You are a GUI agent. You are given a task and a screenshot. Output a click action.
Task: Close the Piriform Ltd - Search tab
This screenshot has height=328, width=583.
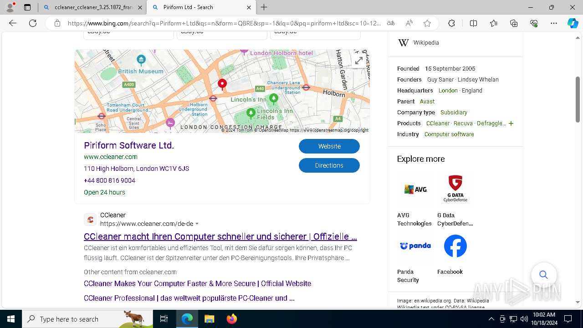point(249,7)
